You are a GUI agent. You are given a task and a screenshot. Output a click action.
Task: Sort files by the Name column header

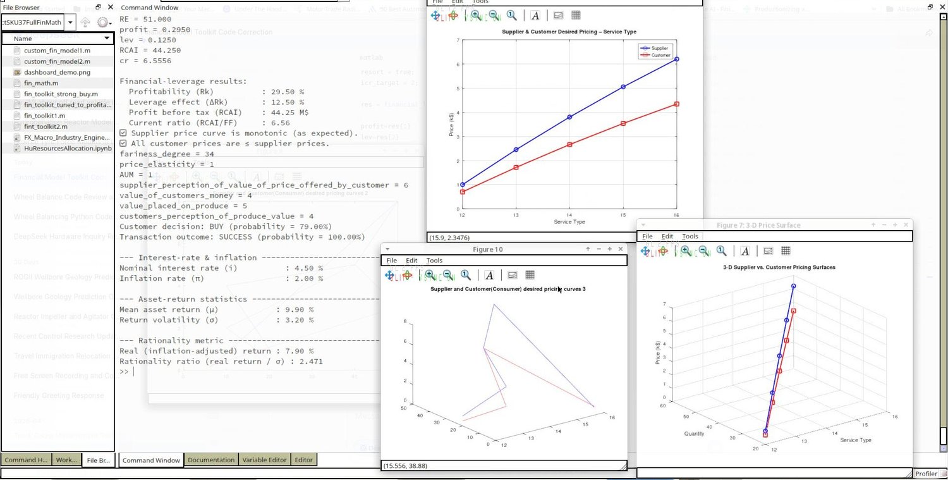point(58,39)
